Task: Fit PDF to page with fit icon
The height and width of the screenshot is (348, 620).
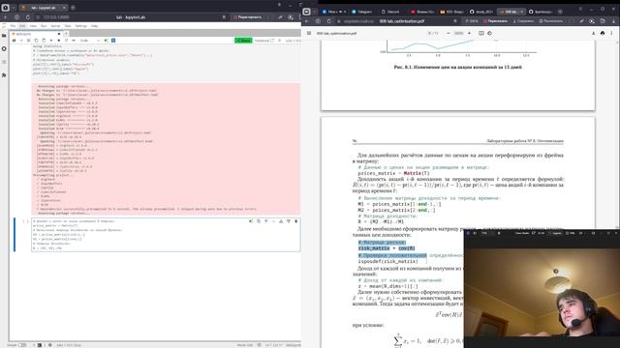Action: click(481, 33)
